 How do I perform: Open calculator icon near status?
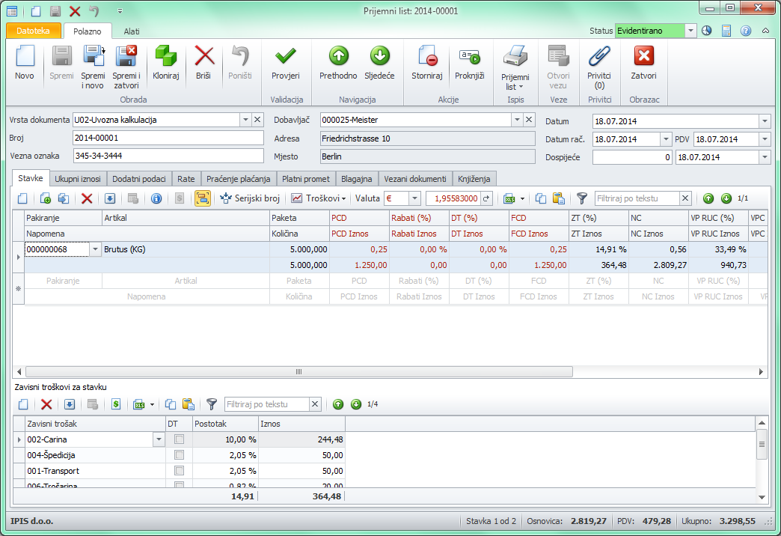pos(726,31)
